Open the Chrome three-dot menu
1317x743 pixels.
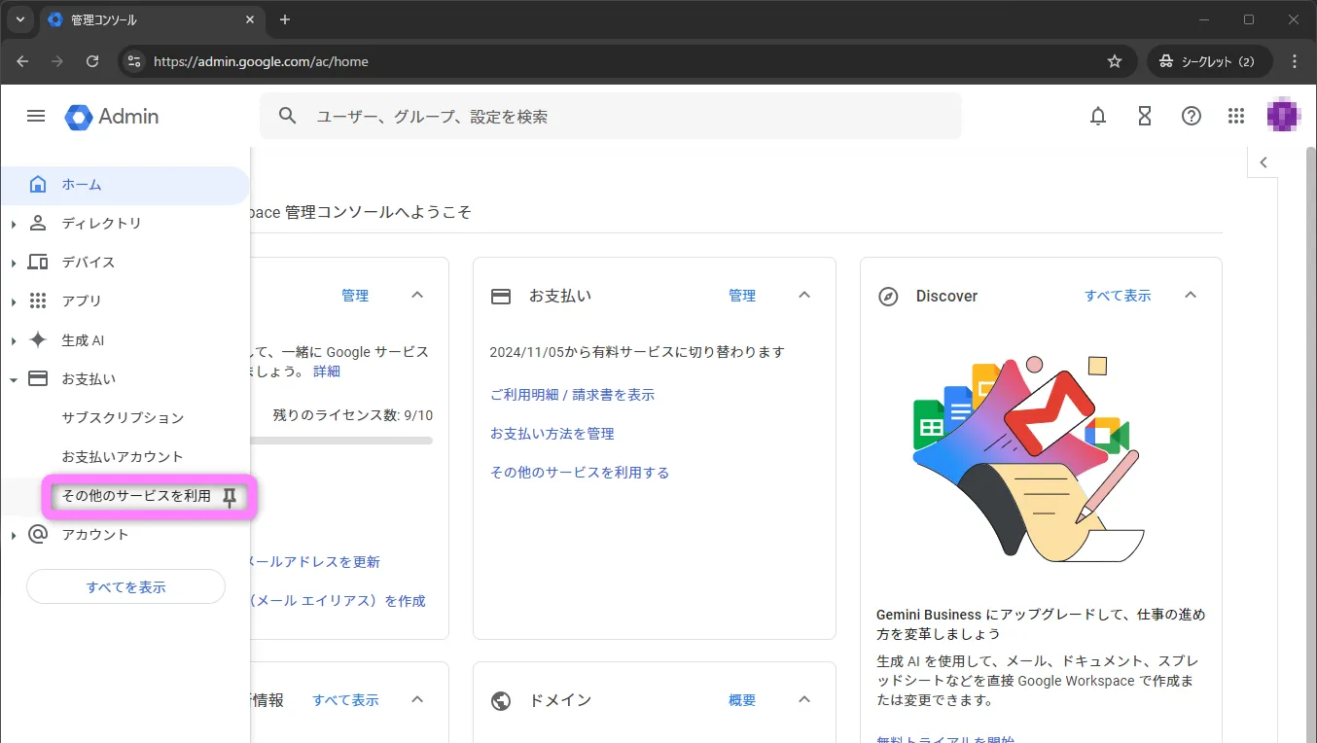[1295, 61]
